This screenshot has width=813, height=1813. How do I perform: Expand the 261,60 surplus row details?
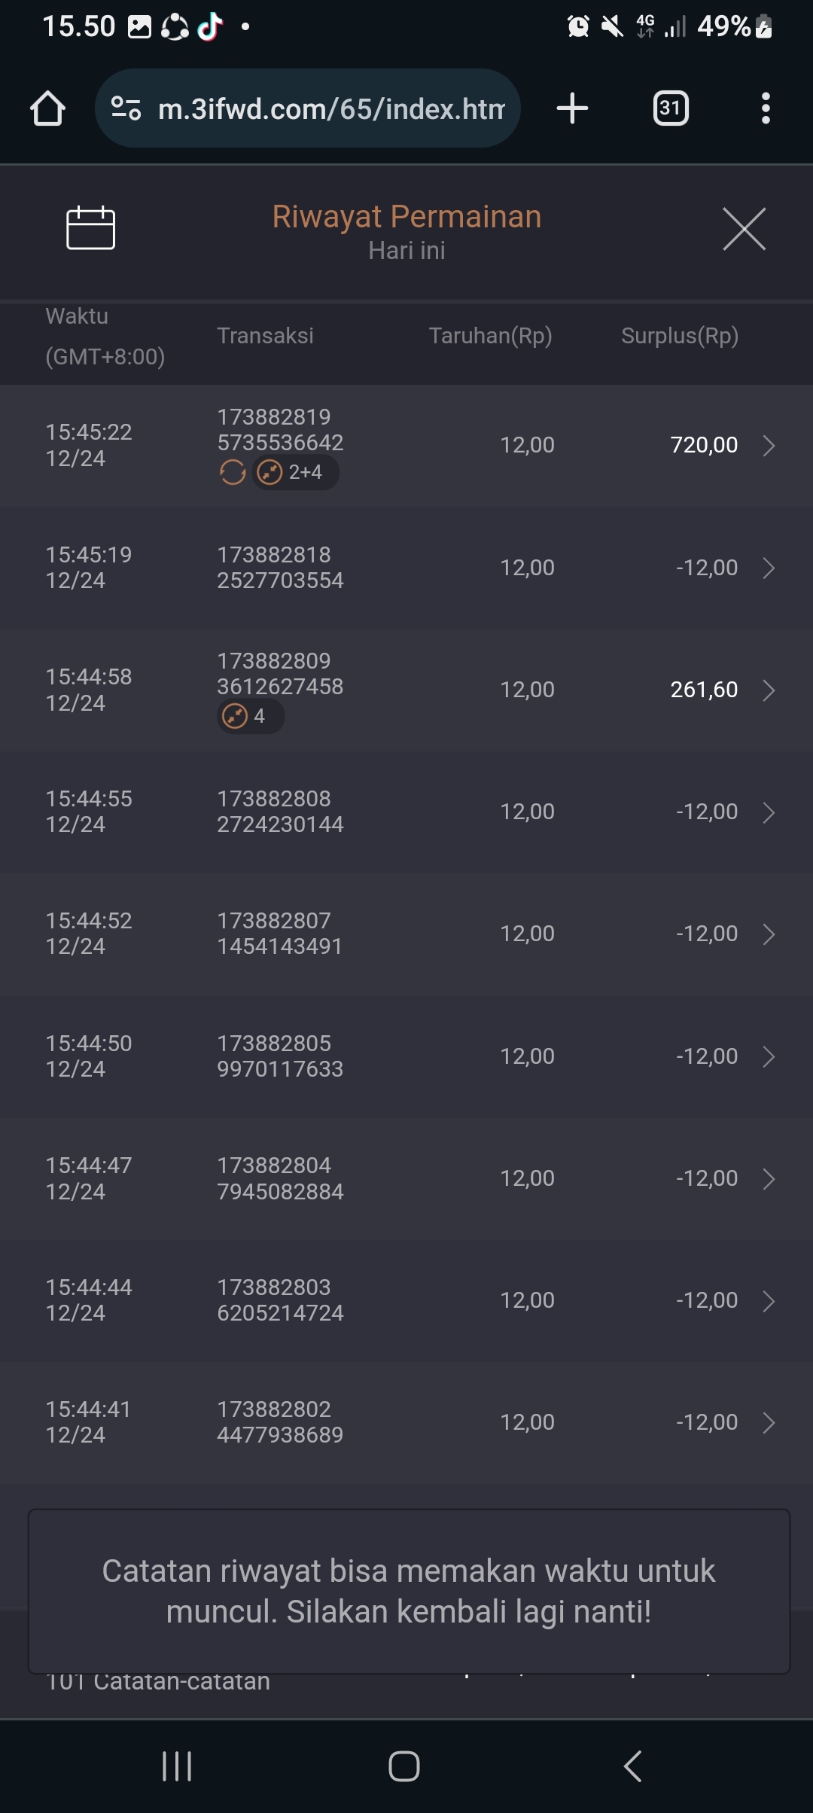tap(769, 690)
